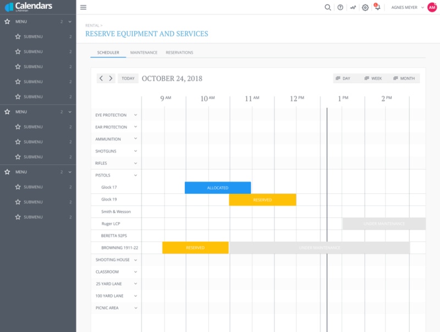Go to previous day with left arrow
This screenshot has height=332, width=440.
[101, 78]
